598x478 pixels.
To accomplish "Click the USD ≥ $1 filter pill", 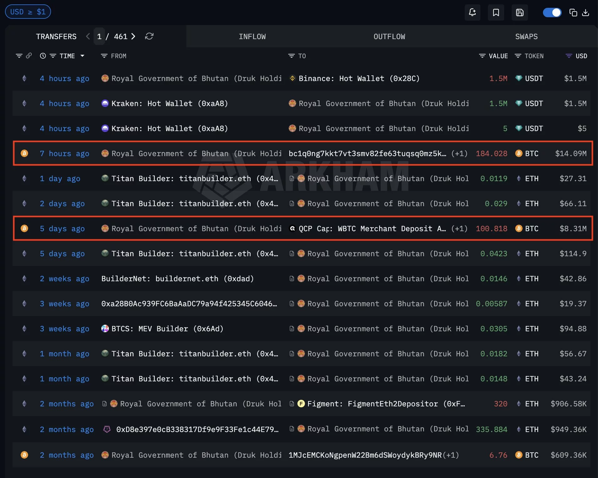I will pyautogui.click(x=28, y=12).
